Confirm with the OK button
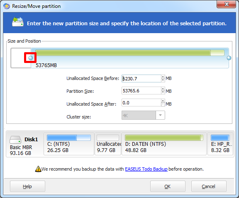The image size is (239, 198). coord(168,186)
